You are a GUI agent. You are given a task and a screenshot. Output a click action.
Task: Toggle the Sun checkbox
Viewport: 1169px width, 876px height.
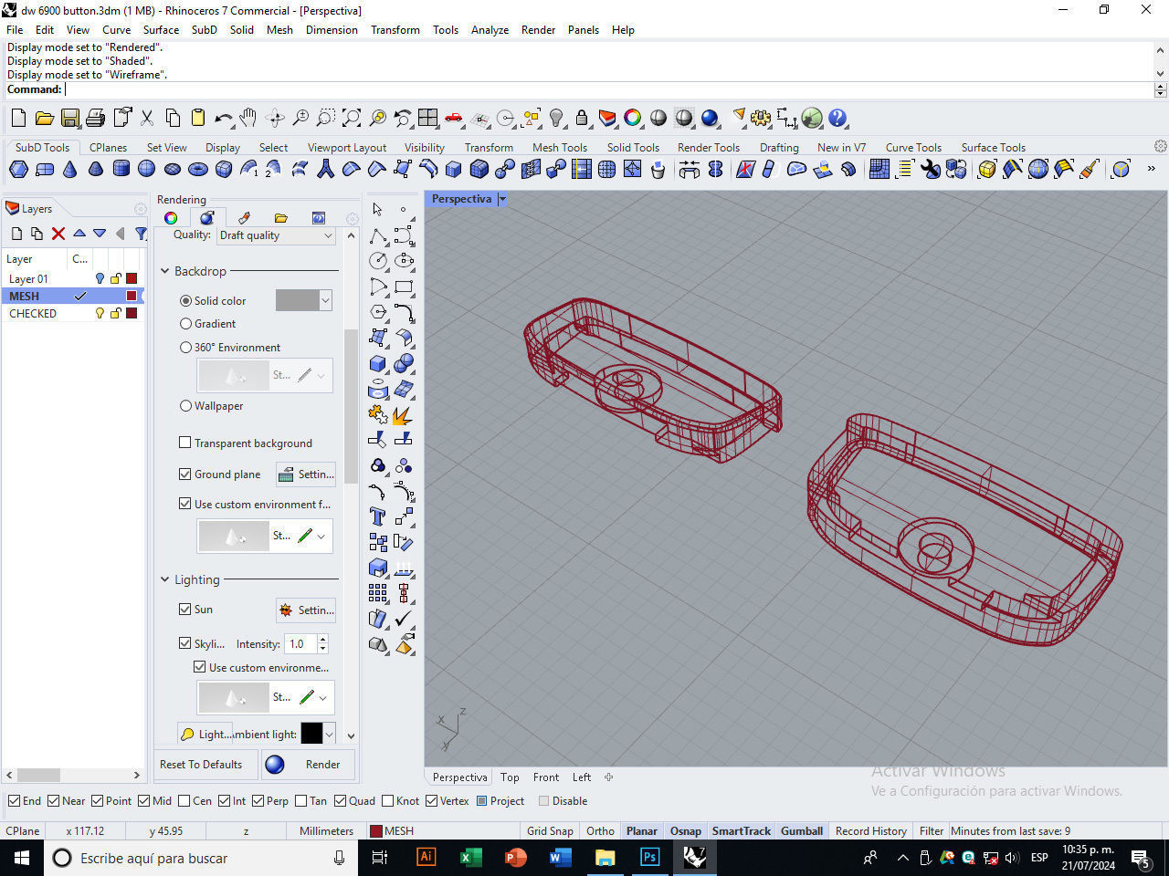click(x=185, y=609)
